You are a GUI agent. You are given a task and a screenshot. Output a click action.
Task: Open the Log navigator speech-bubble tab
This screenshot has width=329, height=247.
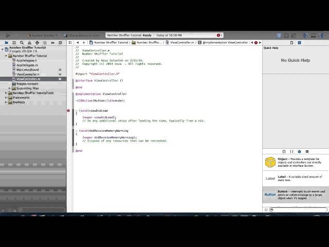pos(61,43)
